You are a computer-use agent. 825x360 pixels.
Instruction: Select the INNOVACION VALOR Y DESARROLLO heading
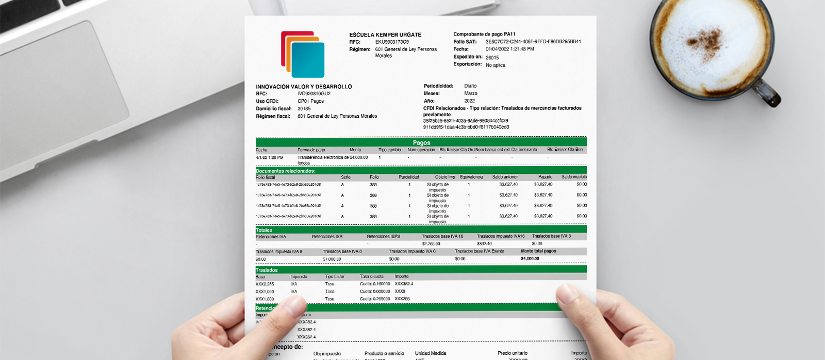[304, 87]
